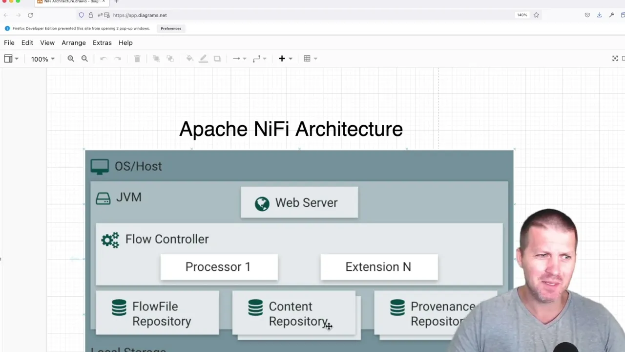Open the File menu
The height and width of the screenshot is (352, 625).
[9, 43]
